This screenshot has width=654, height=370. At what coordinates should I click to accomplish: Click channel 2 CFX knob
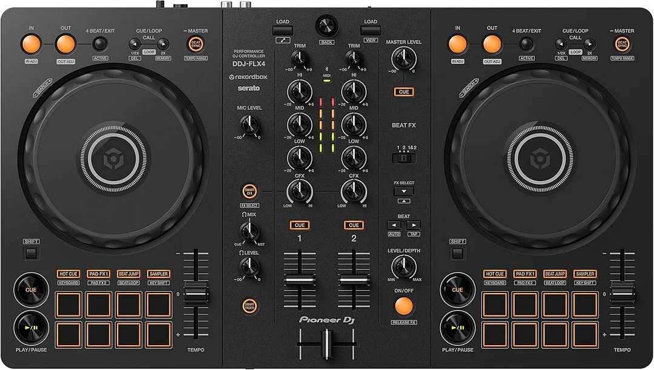click(354, 191)
